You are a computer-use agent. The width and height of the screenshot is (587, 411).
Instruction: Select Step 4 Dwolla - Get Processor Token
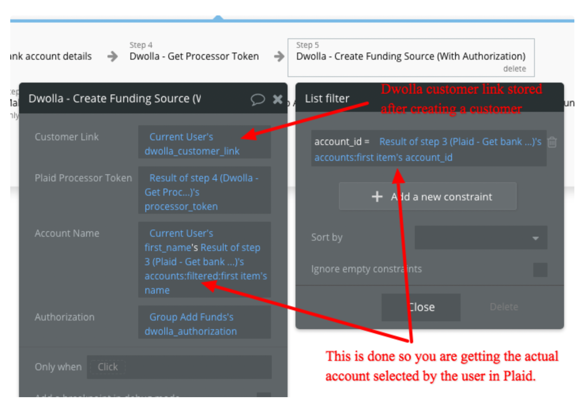pyautogui.click(x=194, y=52)
